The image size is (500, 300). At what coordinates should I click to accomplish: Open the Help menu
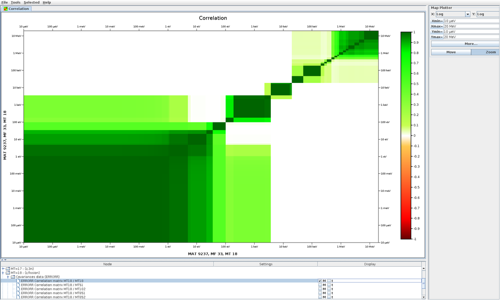coord(47,2)
